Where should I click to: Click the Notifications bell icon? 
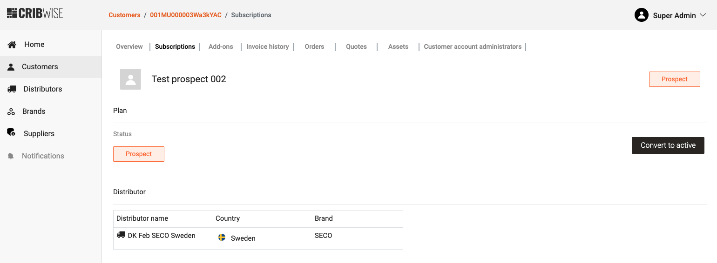pos(11,157)
